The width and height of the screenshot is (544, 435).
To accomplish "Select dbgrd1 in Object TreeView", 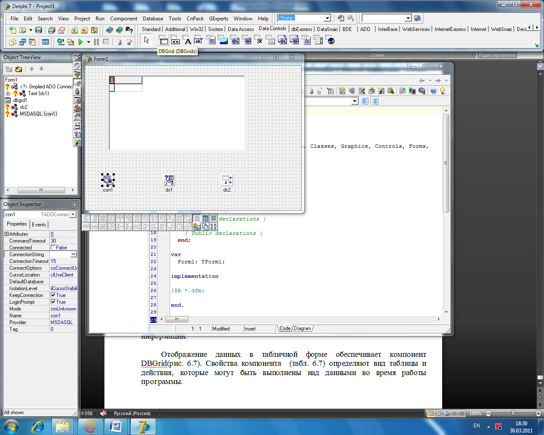I will [x=20, y=100].
